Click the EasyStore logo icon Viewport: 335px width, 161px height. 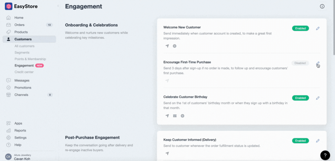8,6
